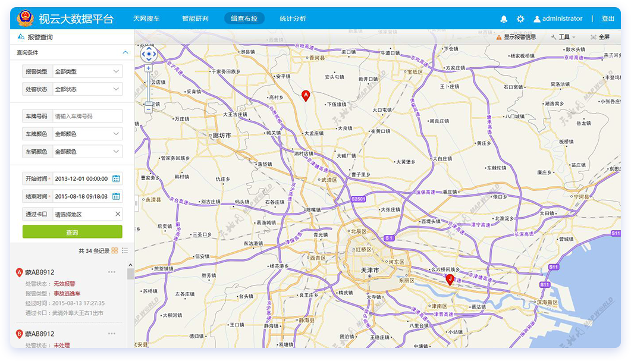Open more options for record A
The image size is (631, 361).
tap(111, 272)
